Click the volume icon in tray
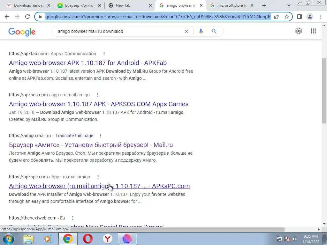This screenshot has height=245, width=327. [295, 239]
